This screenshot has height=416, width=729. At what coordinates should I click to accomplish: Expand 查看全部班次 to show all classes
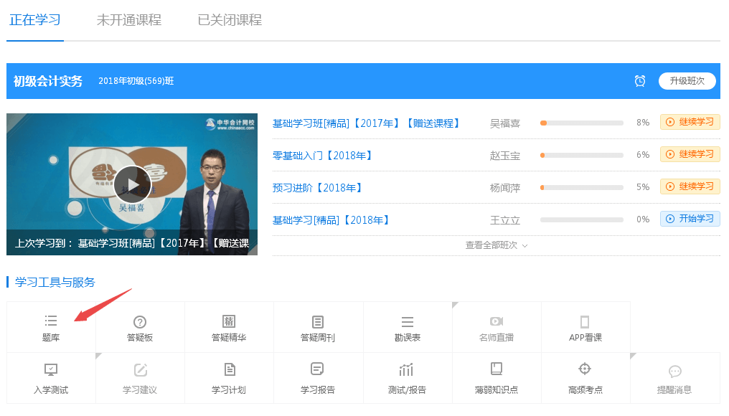[497, 245]
